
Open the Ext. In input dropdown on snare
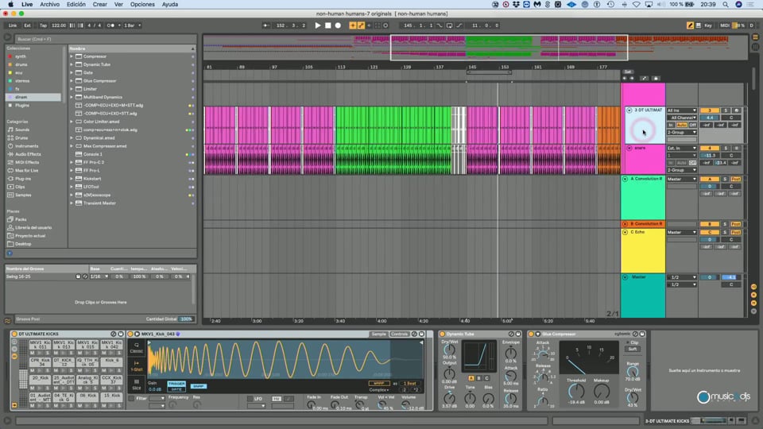[682, 148]
